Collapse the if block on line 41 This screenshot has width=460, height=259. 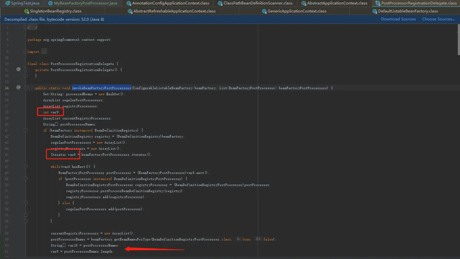coord(26,130)
